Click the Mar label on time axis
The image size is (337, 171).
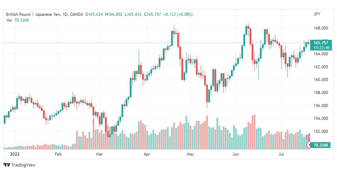[x=99, y=154]
